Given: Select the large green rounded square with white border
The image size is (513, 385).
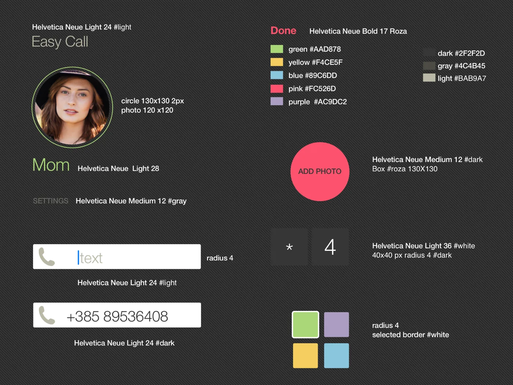Looking at the screenshot, I should (305, 324).
